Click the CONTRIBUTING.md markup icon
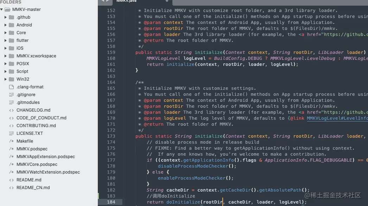Screen dimensions: 368x206 pyautogui.click(x=12, y=126)
